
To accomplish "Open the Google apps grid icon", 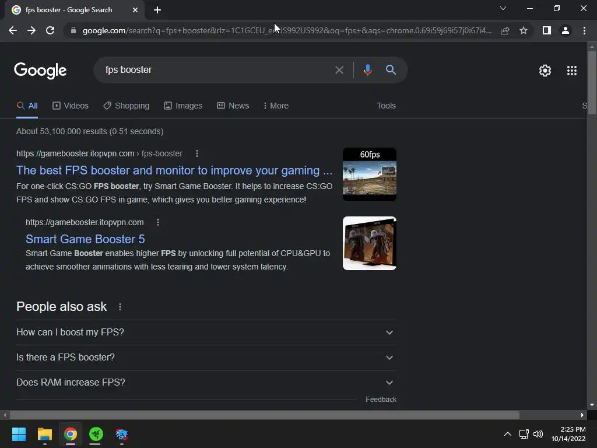I will coord(571,71).
